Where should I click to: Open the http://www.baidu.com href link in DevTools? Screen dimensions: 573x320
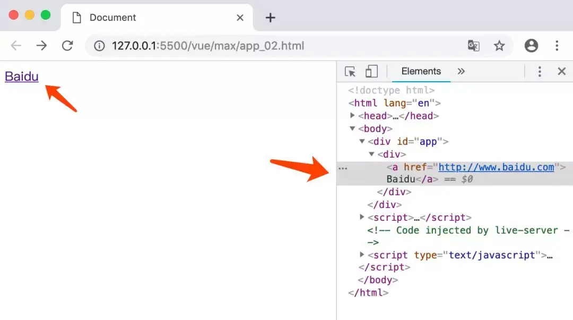[x=496, y=167]
